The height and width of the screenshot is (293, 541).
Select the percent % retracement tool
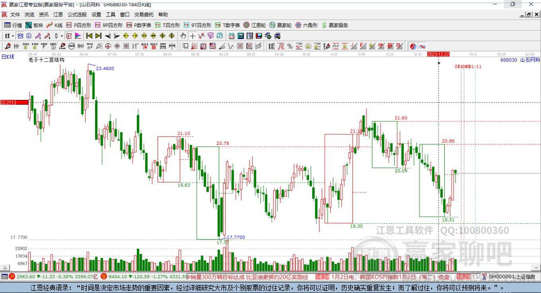pos(290,47)
